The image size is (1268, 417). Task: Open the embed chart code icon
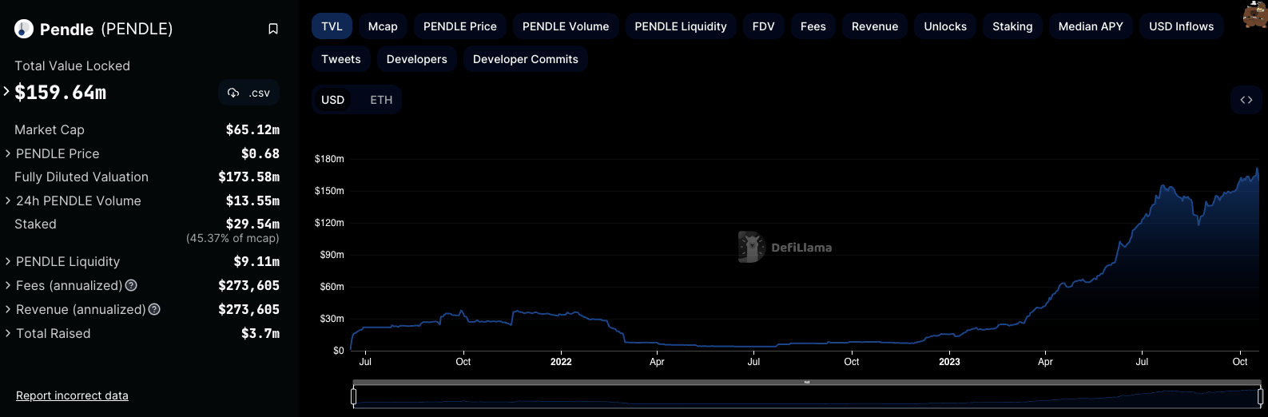click(x=1246, y=100)
